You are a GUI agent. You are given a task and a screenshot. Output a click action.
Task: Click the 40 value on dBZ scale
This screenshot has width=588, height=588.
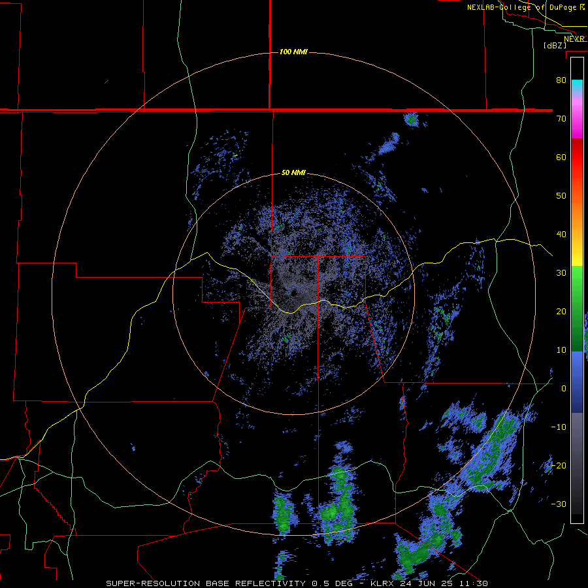point(561,235)
